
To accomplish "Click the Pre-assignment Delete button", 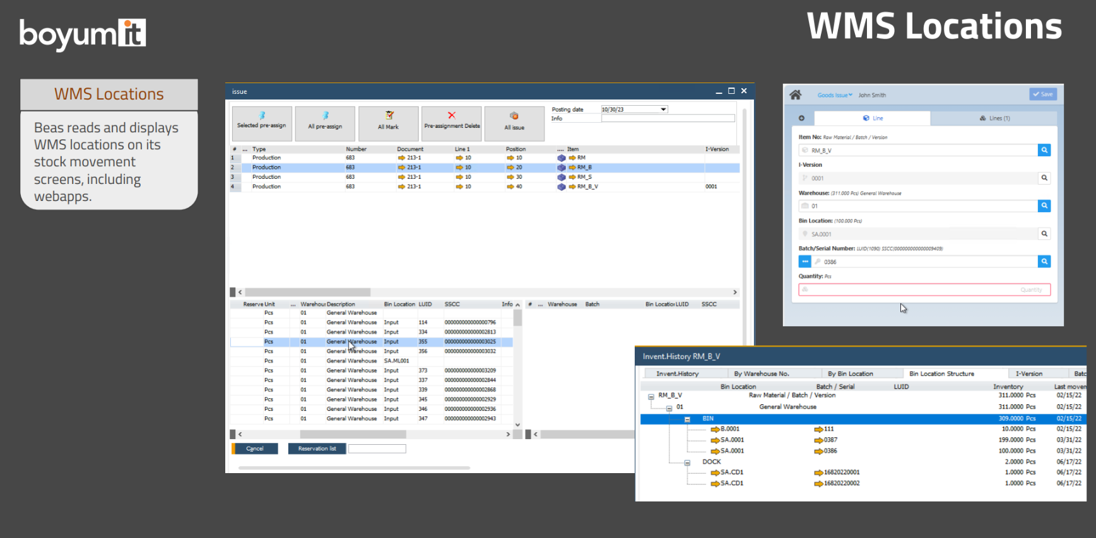I will pyautogui.click(x=452, y=123).
